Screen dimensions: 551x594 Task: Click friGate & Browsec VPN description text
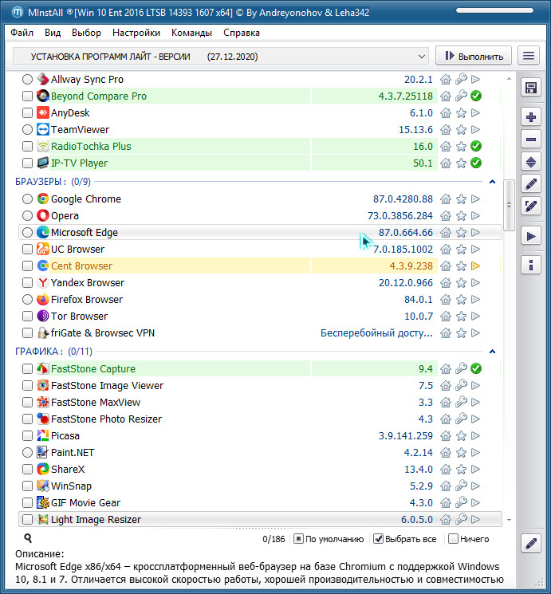[376, 333]
